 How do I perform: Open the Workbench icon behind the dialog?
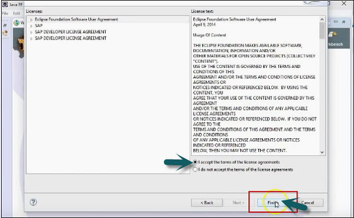coord(332,35)
